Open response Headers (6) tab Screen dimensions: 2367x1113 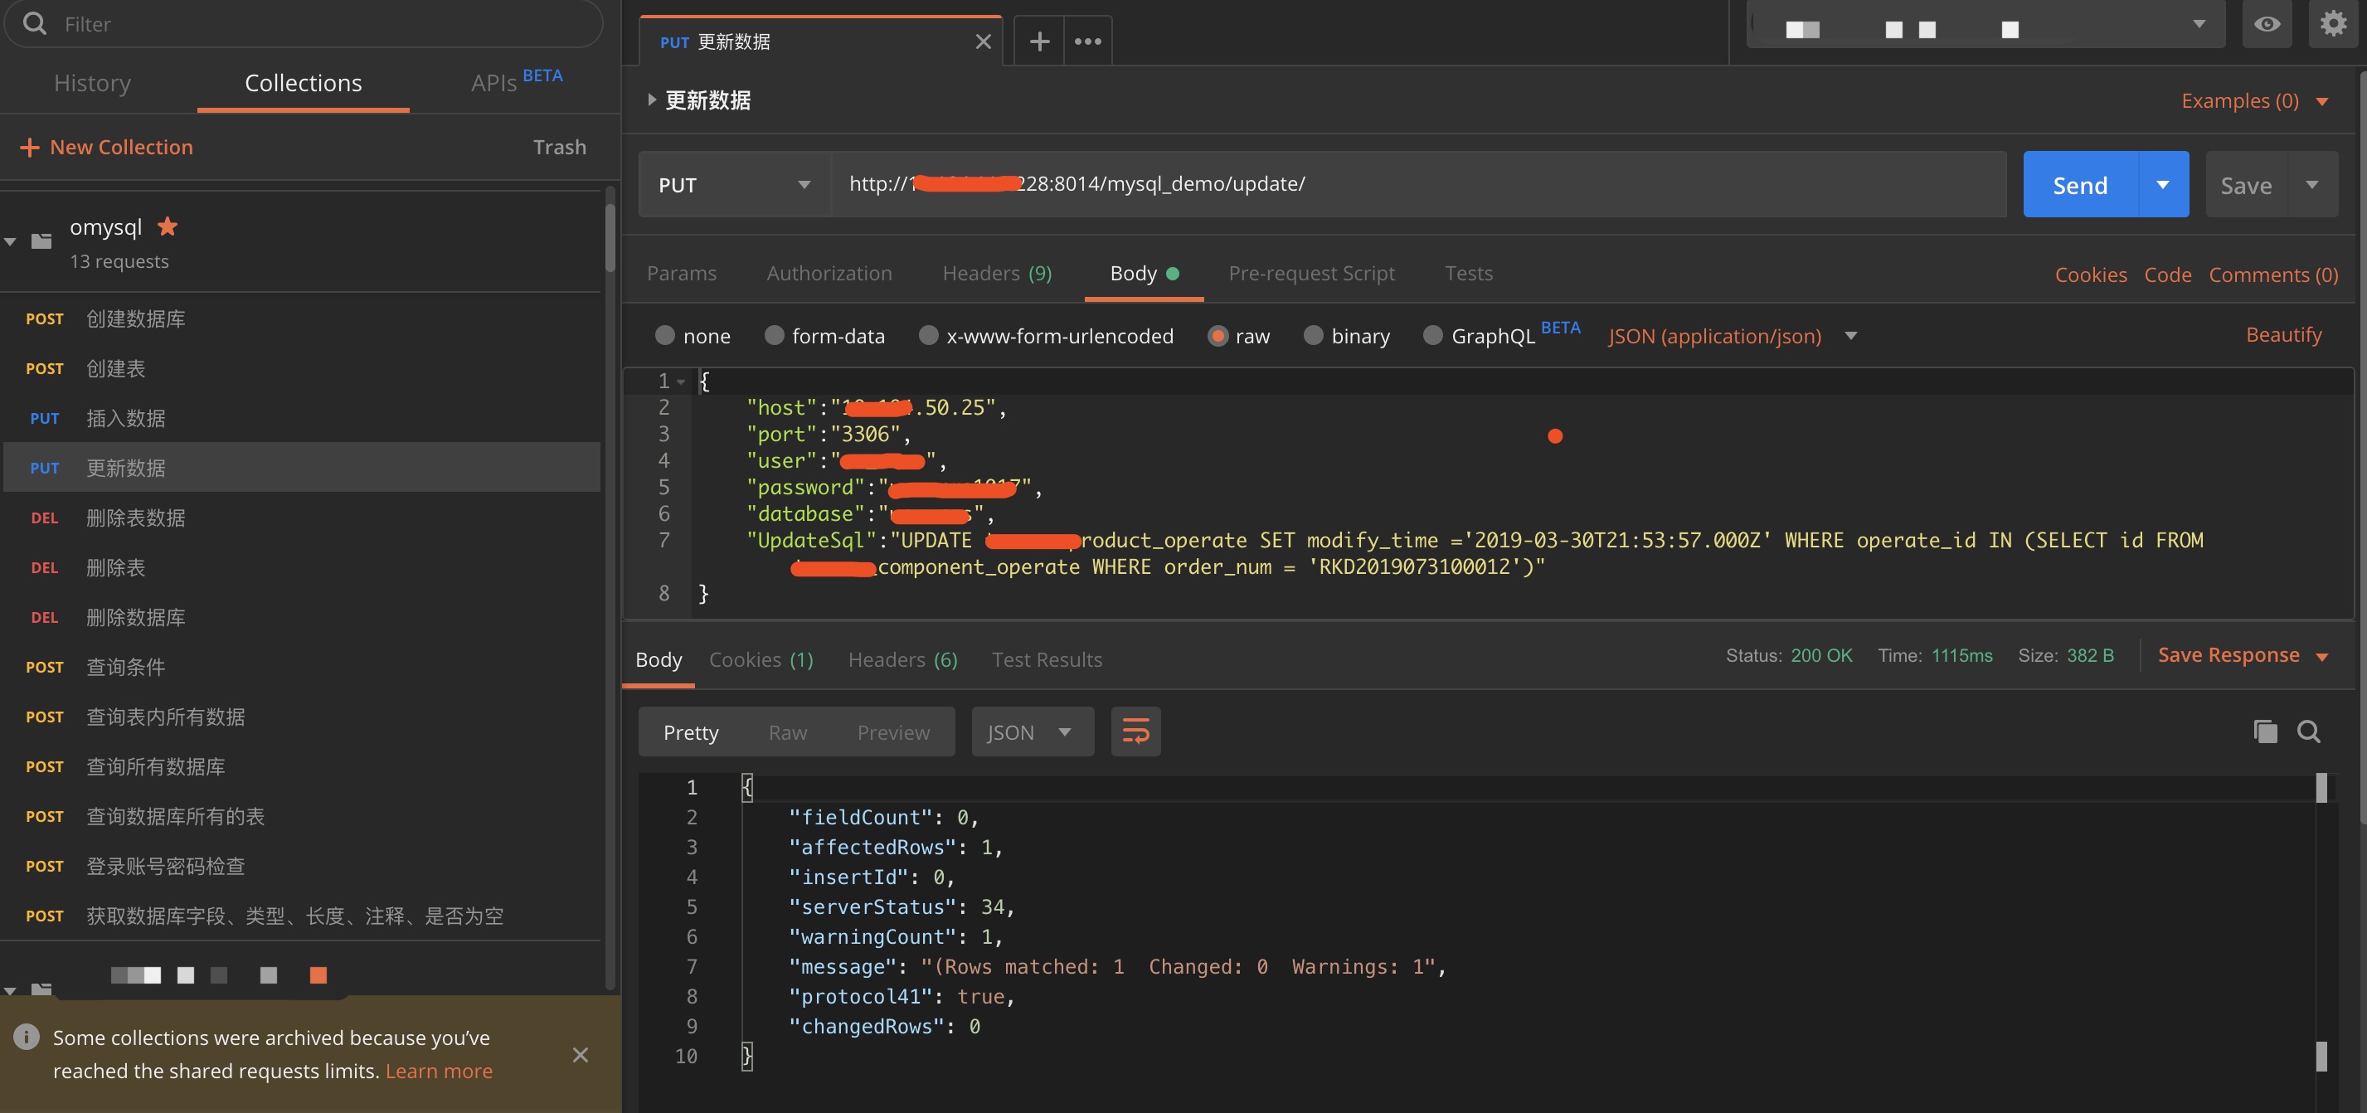click(x=902, y=659)
